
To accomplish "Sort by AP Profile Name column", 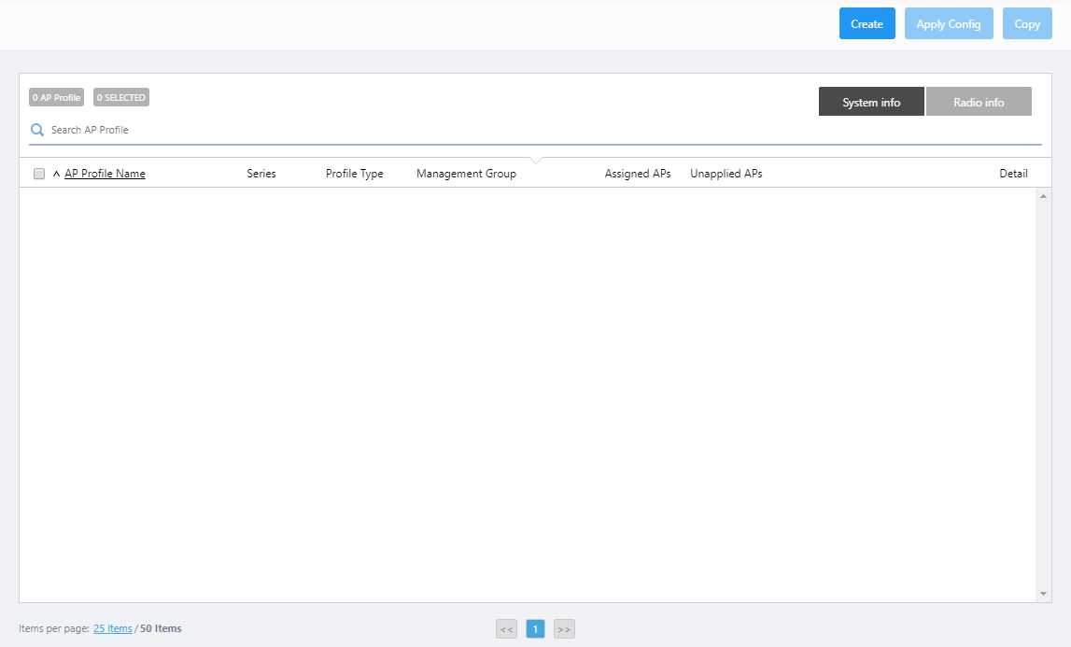I will 105,174.
